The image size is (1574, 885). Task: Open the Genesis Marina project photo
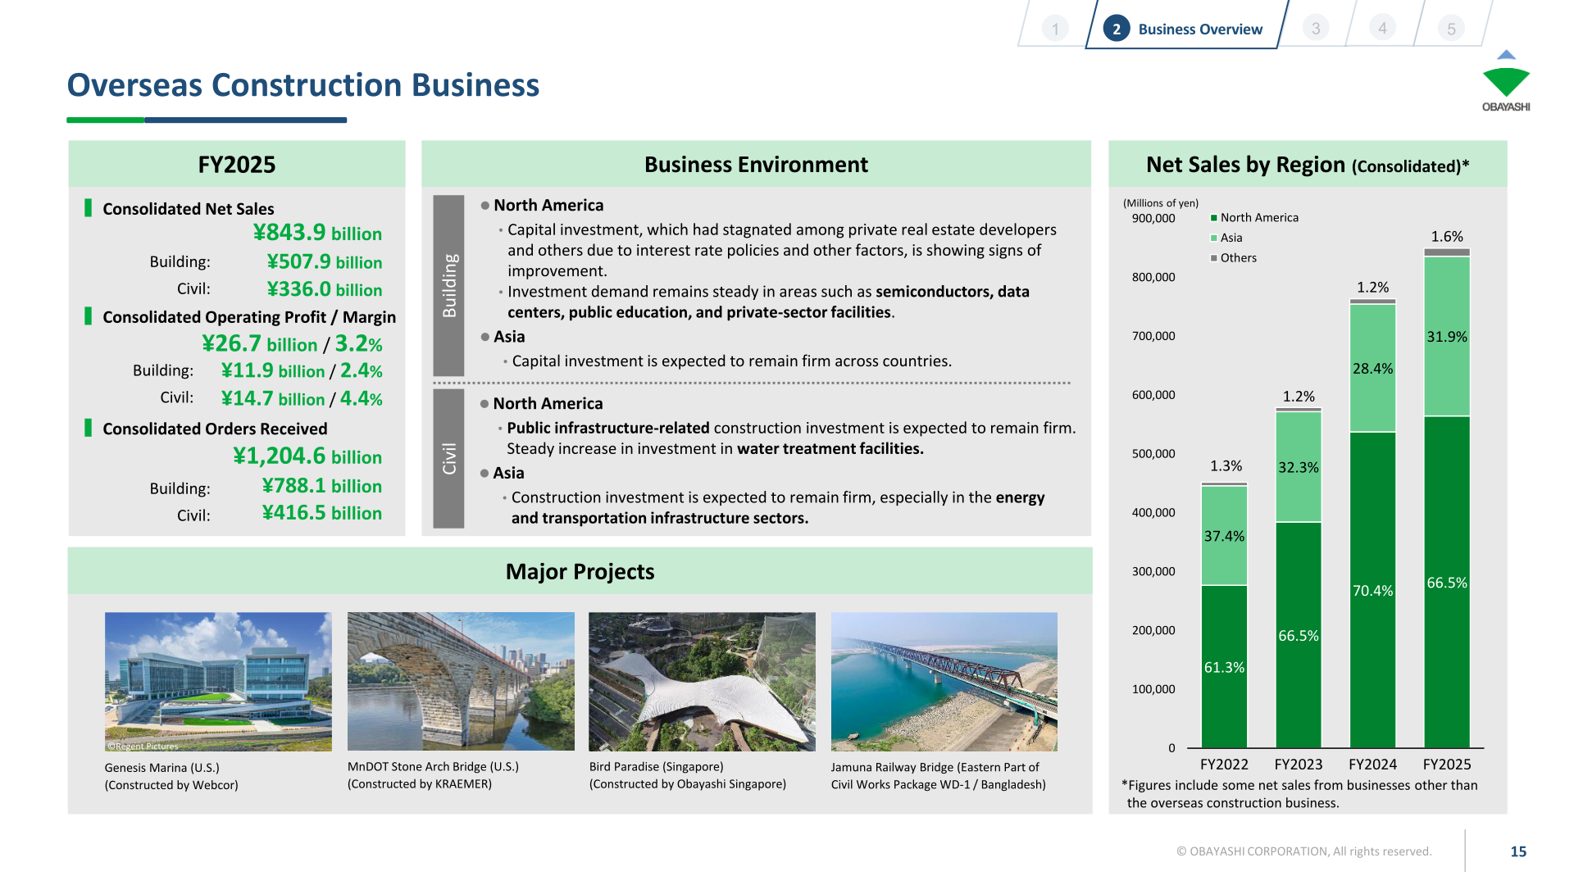(218, 682)
